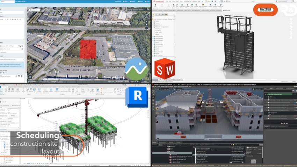The width and height of the screenshot is (297, 167).
Task: Click the compass navigation control on Cesium map
Action: tap(146, 16)
